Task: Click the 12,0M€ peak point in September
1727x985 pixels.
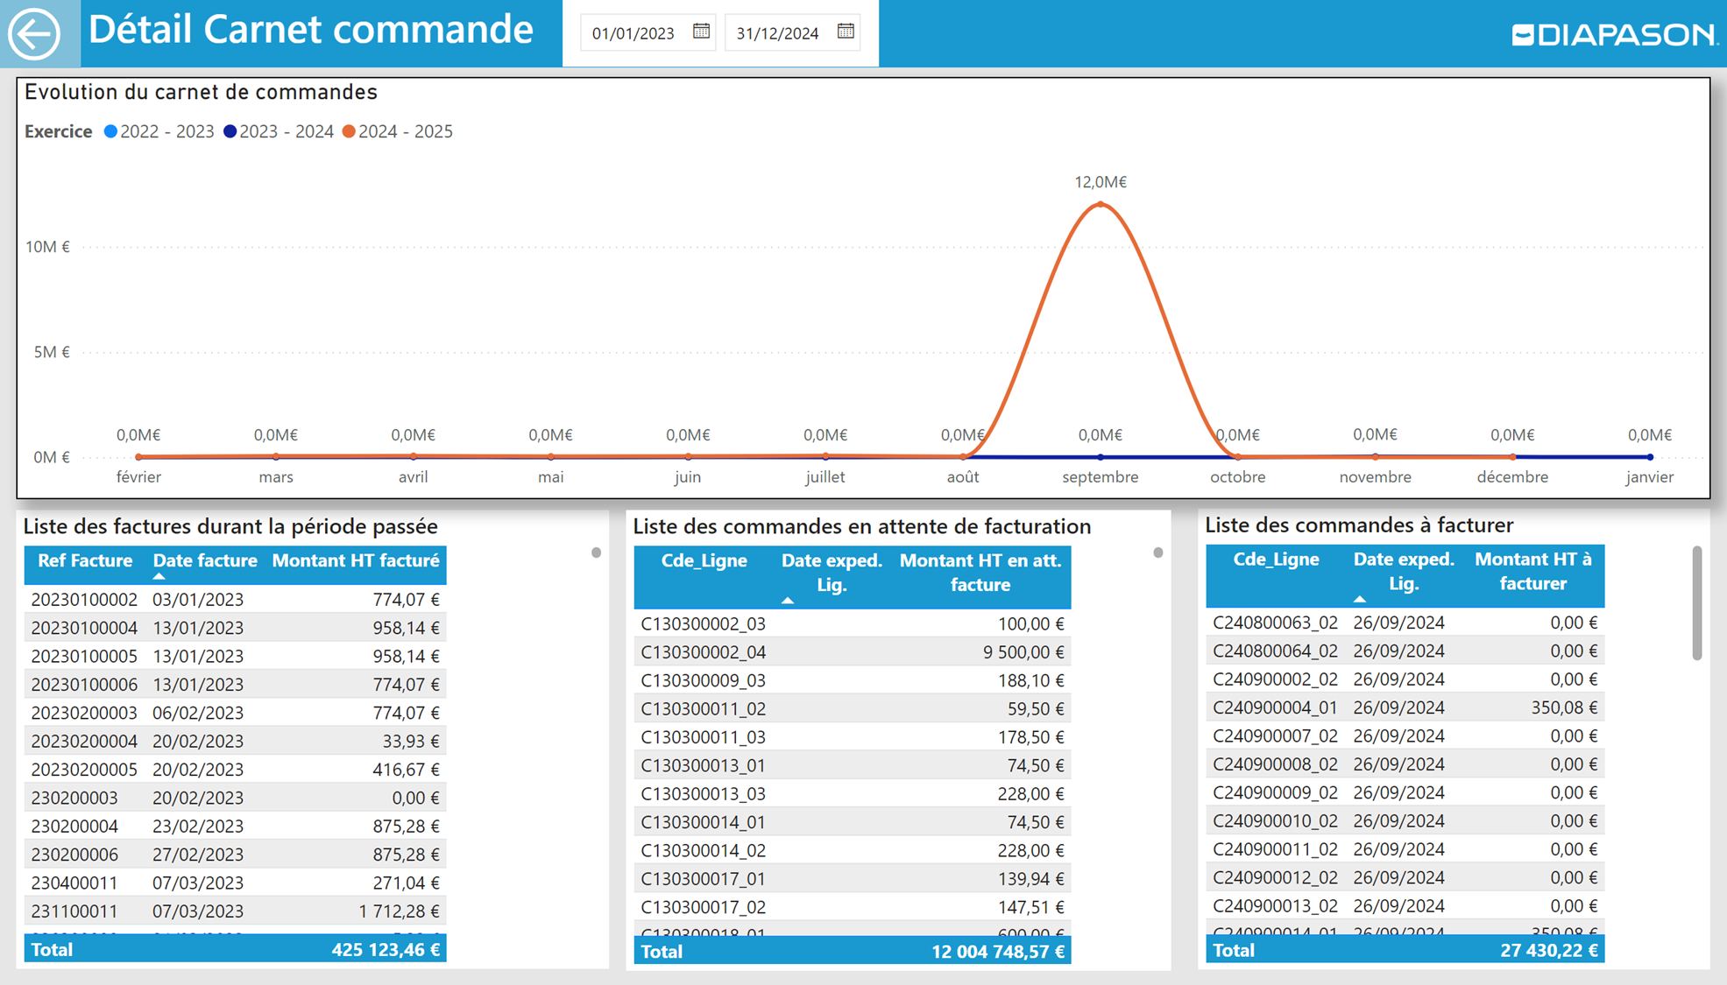Action: click(1101, 204)
